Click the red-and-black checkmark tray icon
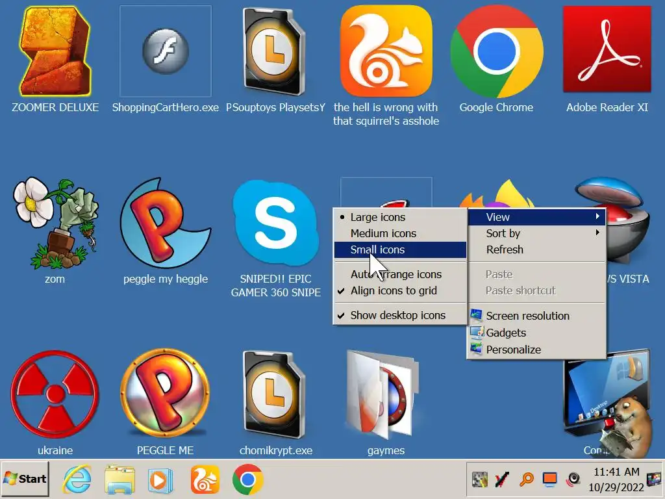The width and height of the screenshot is (665, 499). tap(502, 480)
